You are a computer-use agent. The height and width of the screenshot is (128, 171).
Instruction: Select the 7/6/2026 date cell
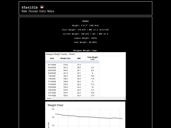(x=52, y=76)
